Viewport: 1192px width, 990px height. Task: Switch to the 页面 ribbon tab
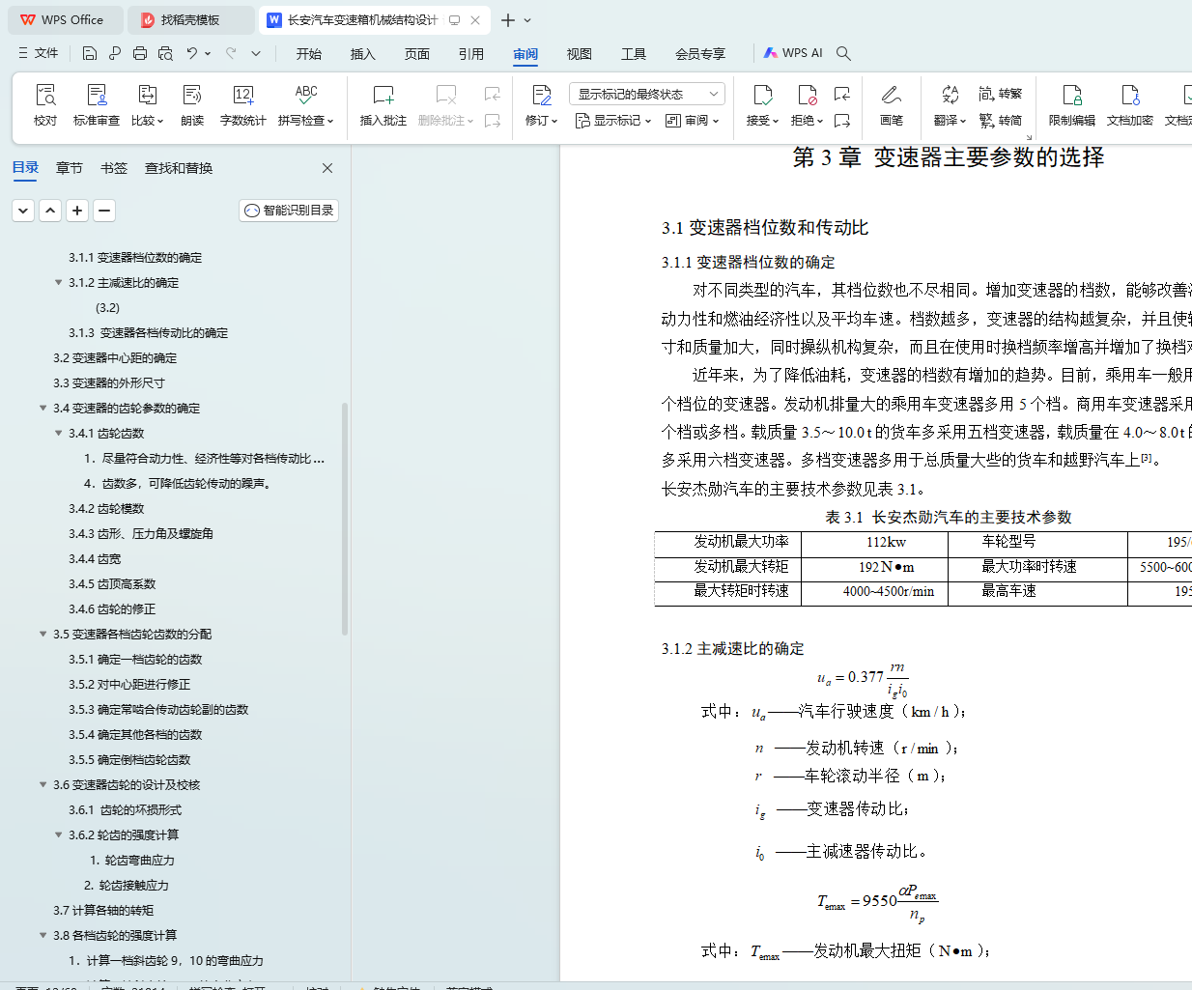click(x=417, y=53)
